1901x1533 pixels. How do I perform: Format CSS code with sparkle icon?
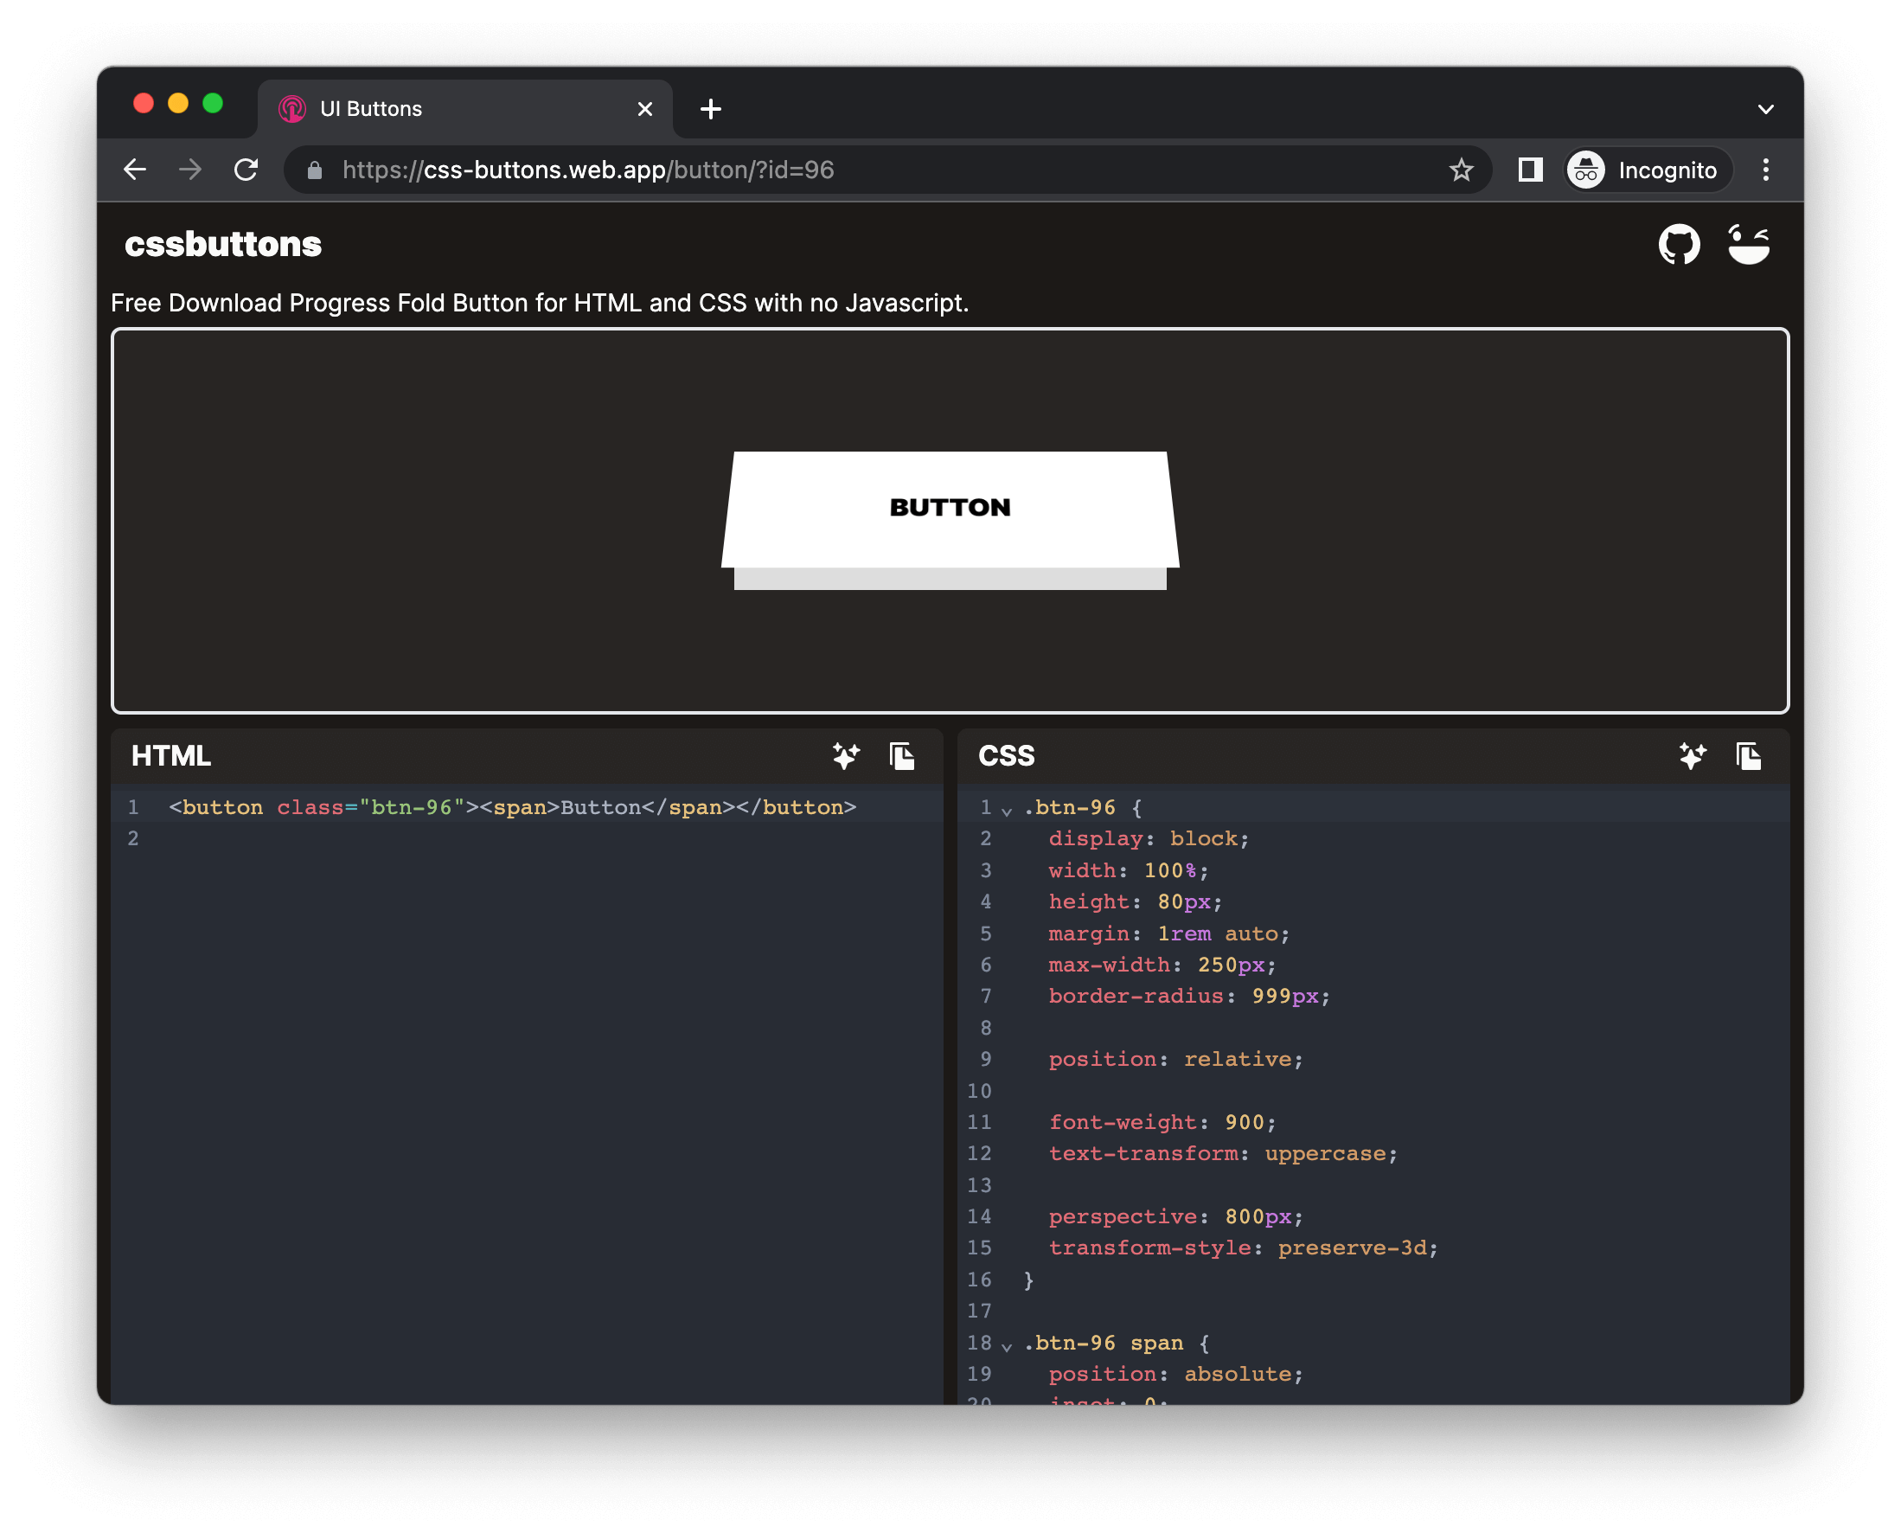[1692, 756]
